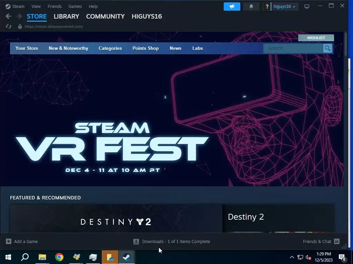Click the Friends & Chat people icon

click(337, 241)
